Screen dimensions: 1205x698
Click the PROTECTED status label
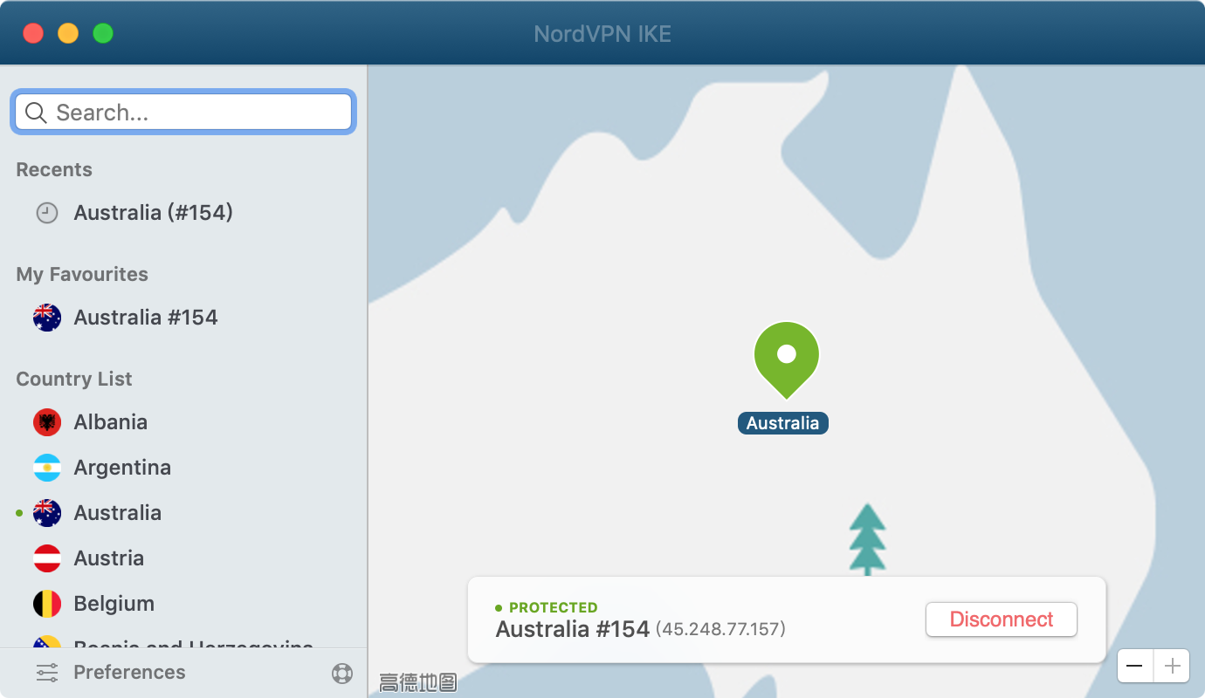pyautogui.click(x=554, y=607)
